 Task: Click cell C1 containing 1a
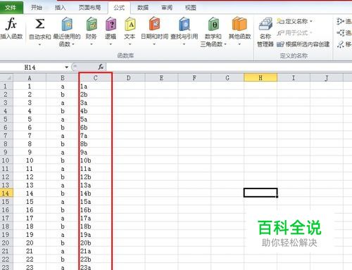(96, 86)
